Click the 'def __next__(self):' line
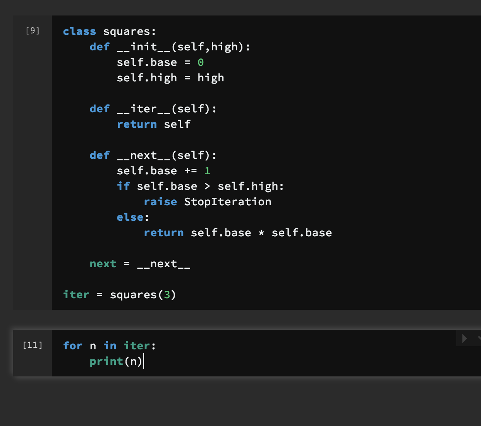This screenshot has height=426, width=481. point(153,155)
